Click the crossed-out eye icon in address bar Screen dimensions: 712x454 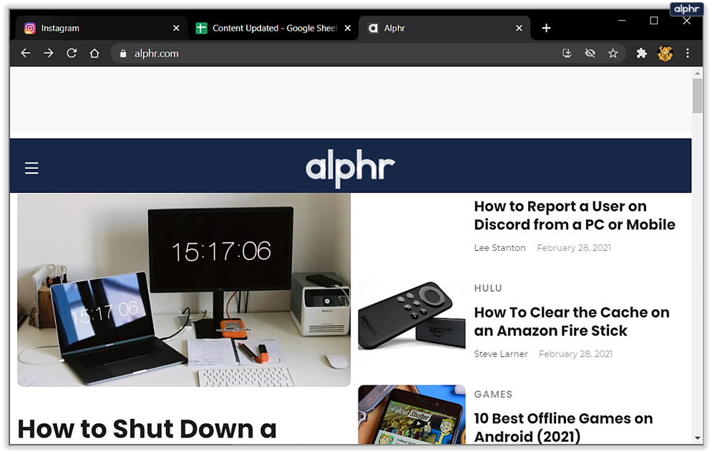pyautogui.click(x=590, y=53)
